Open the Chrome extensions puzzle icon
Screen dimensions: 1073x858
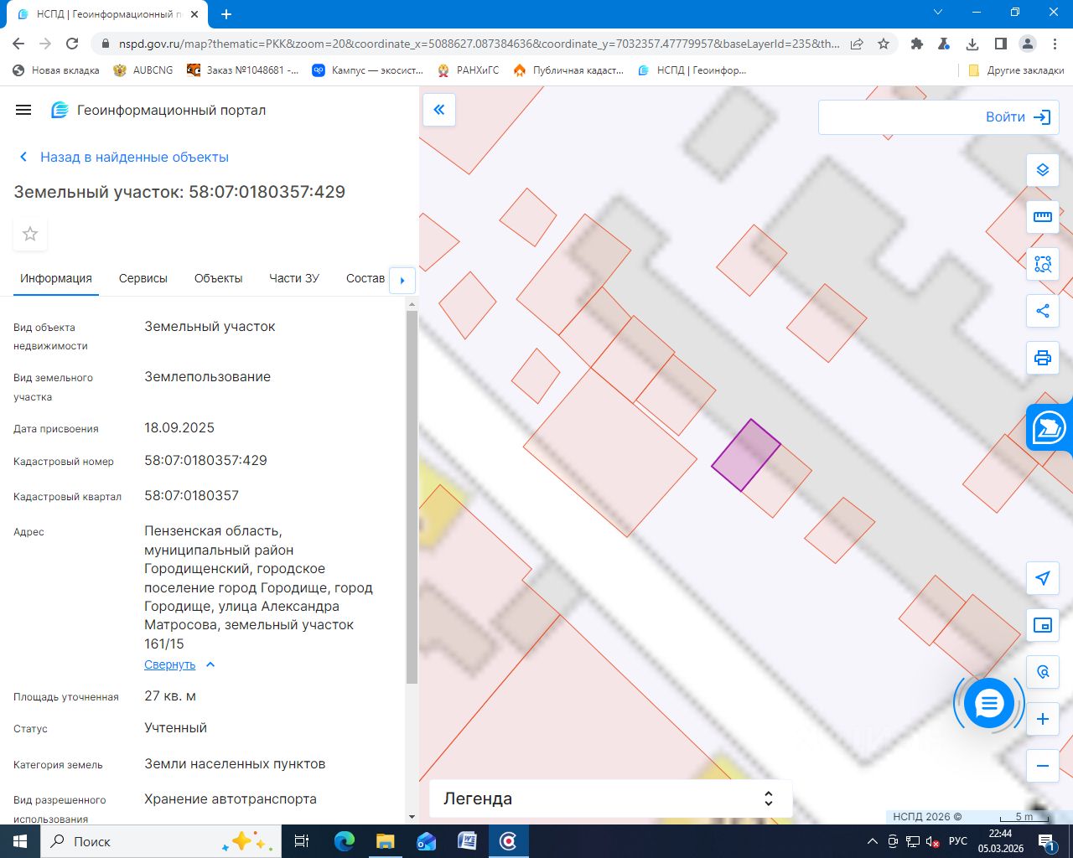pos(917,44)
